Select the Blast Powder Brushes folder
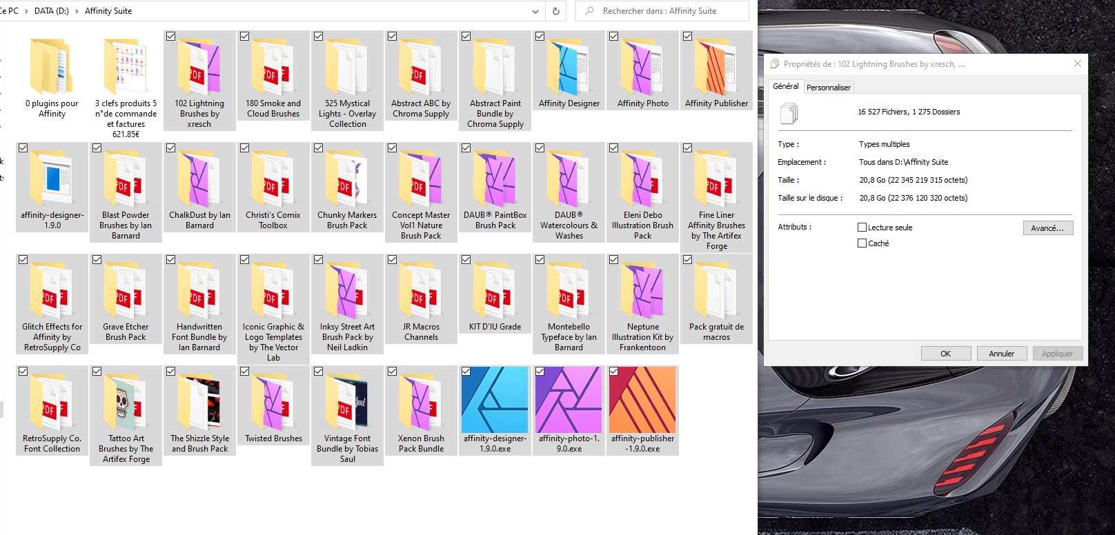This screenshot has width=1115, height=535. (x=126, y=192)
